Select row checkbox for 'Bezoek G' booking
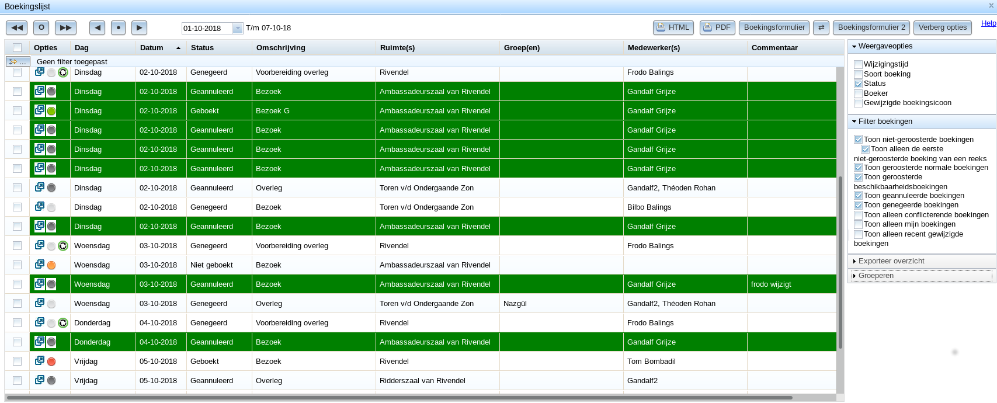 coord(17,110)
